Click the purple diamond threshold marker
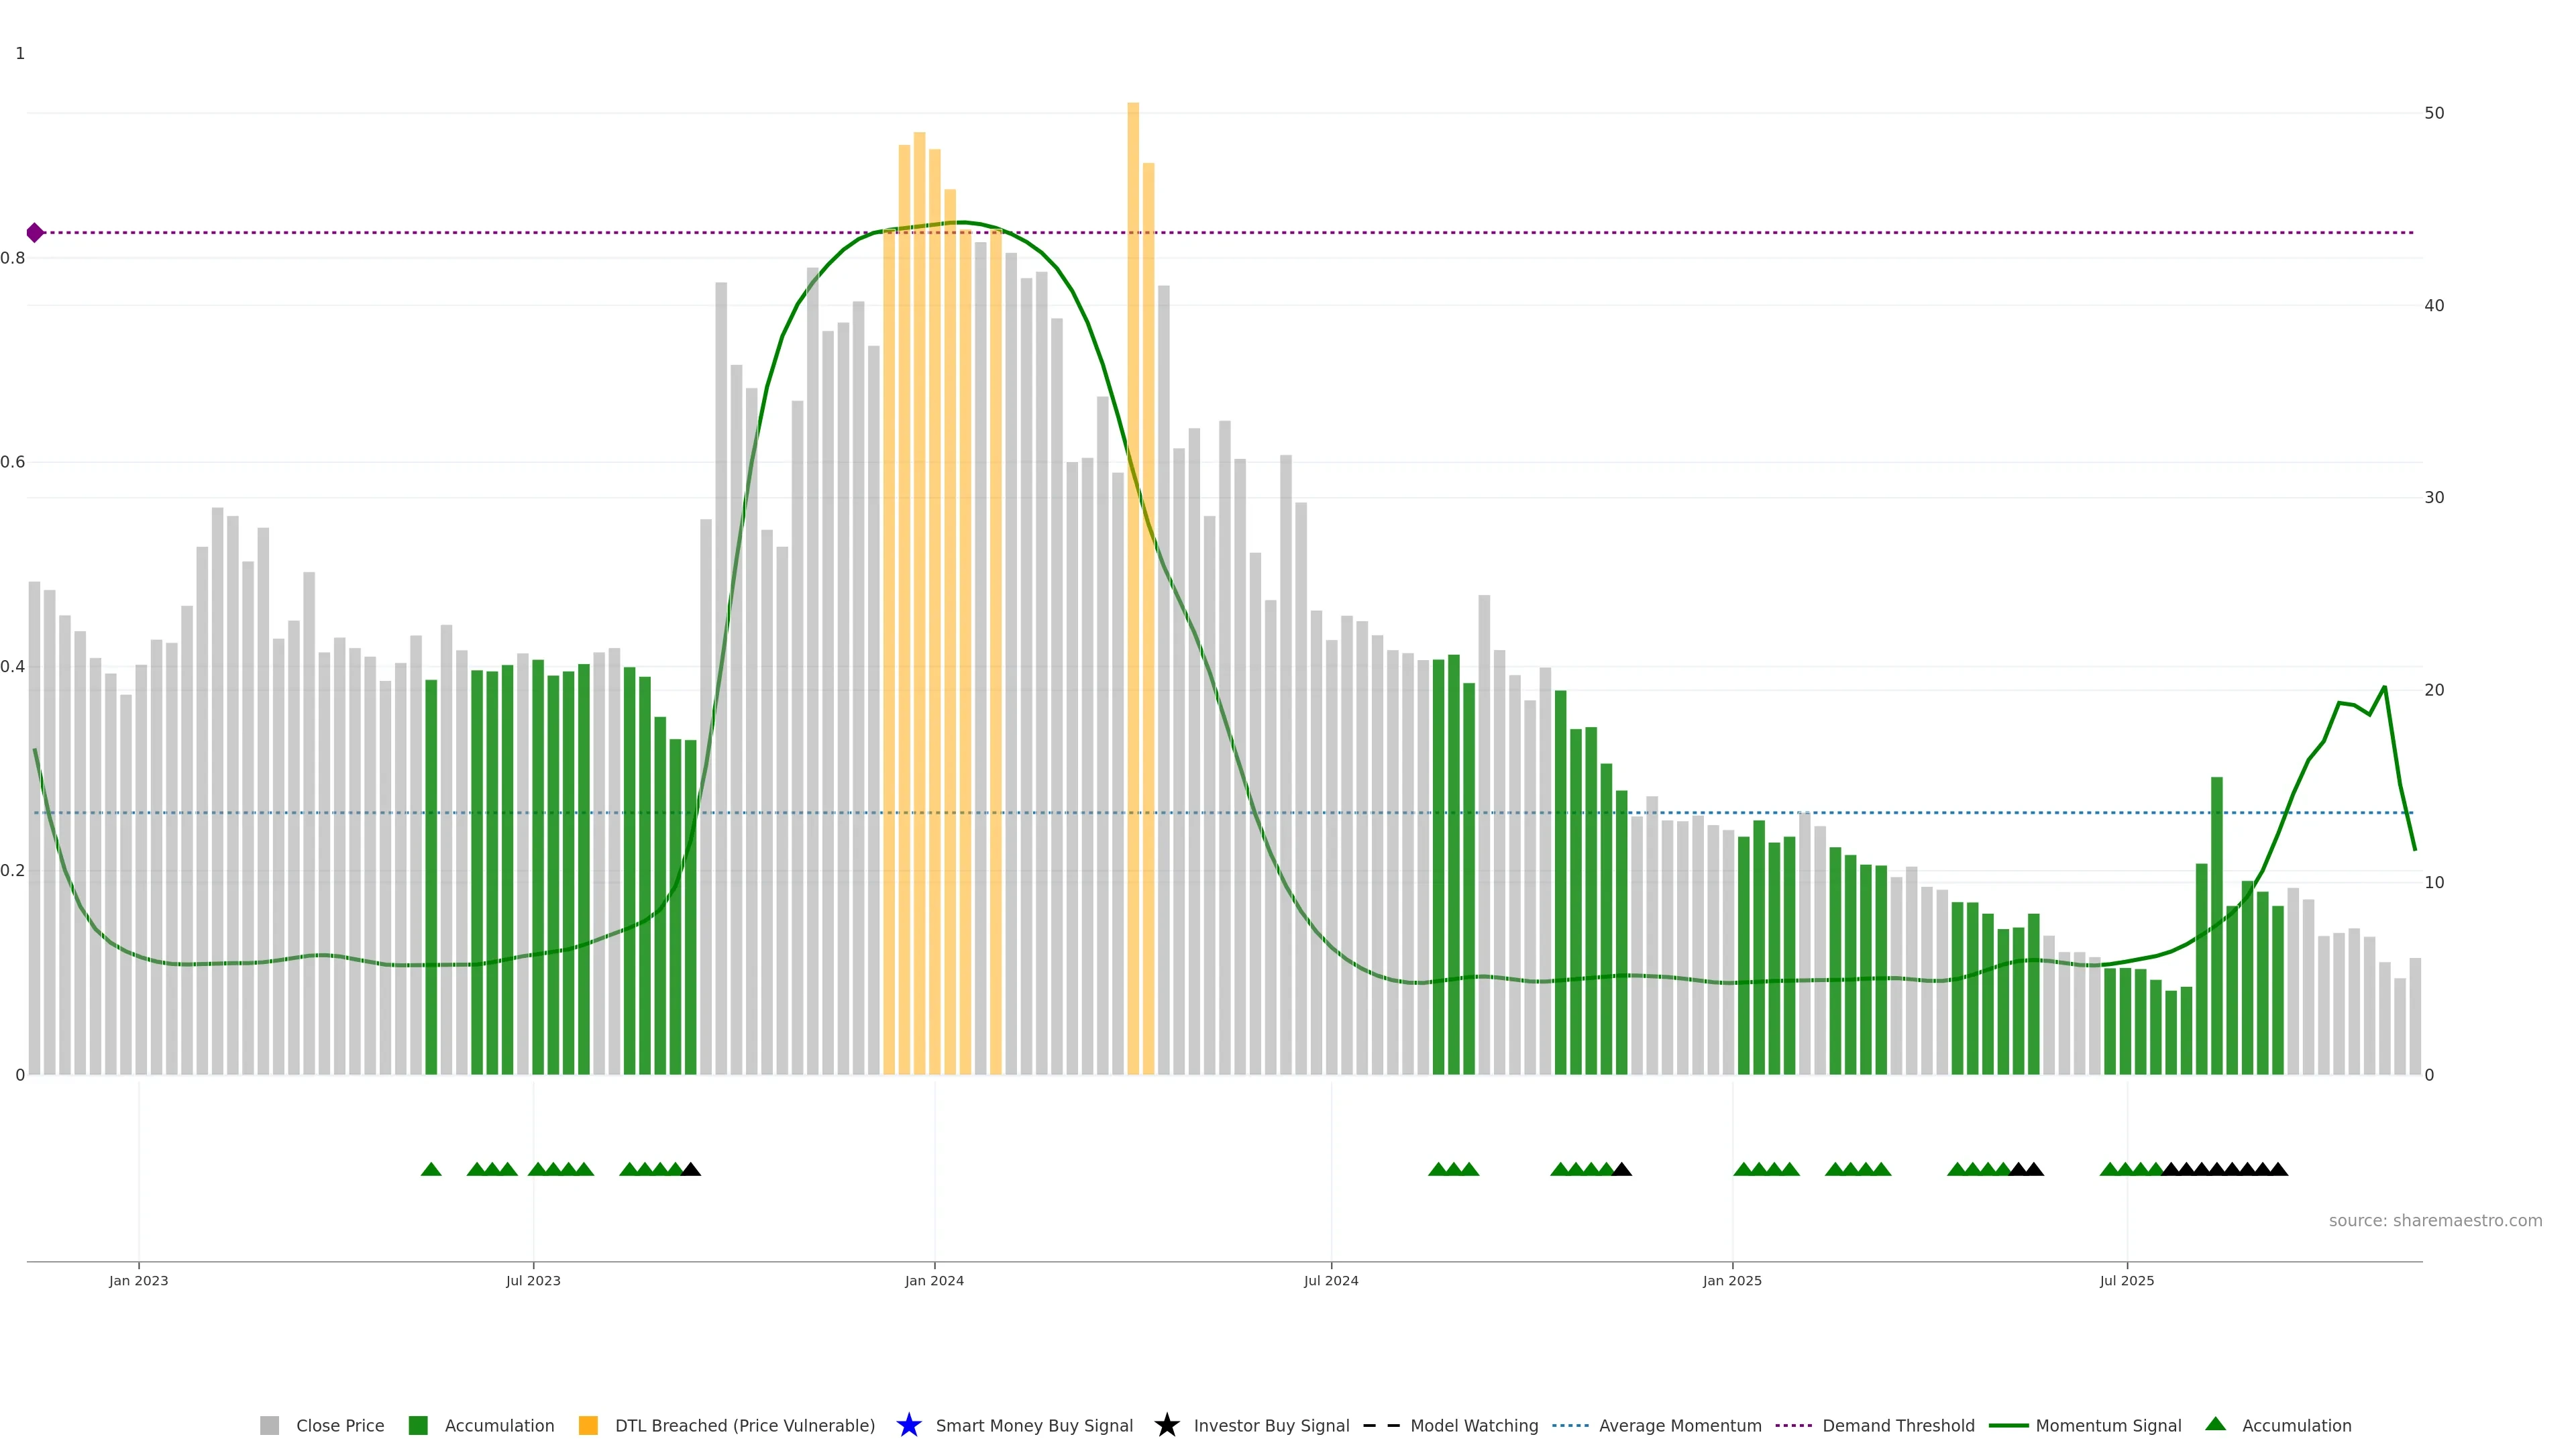The width and height of the screenshot is (2576, 1449). pos(35,233)
